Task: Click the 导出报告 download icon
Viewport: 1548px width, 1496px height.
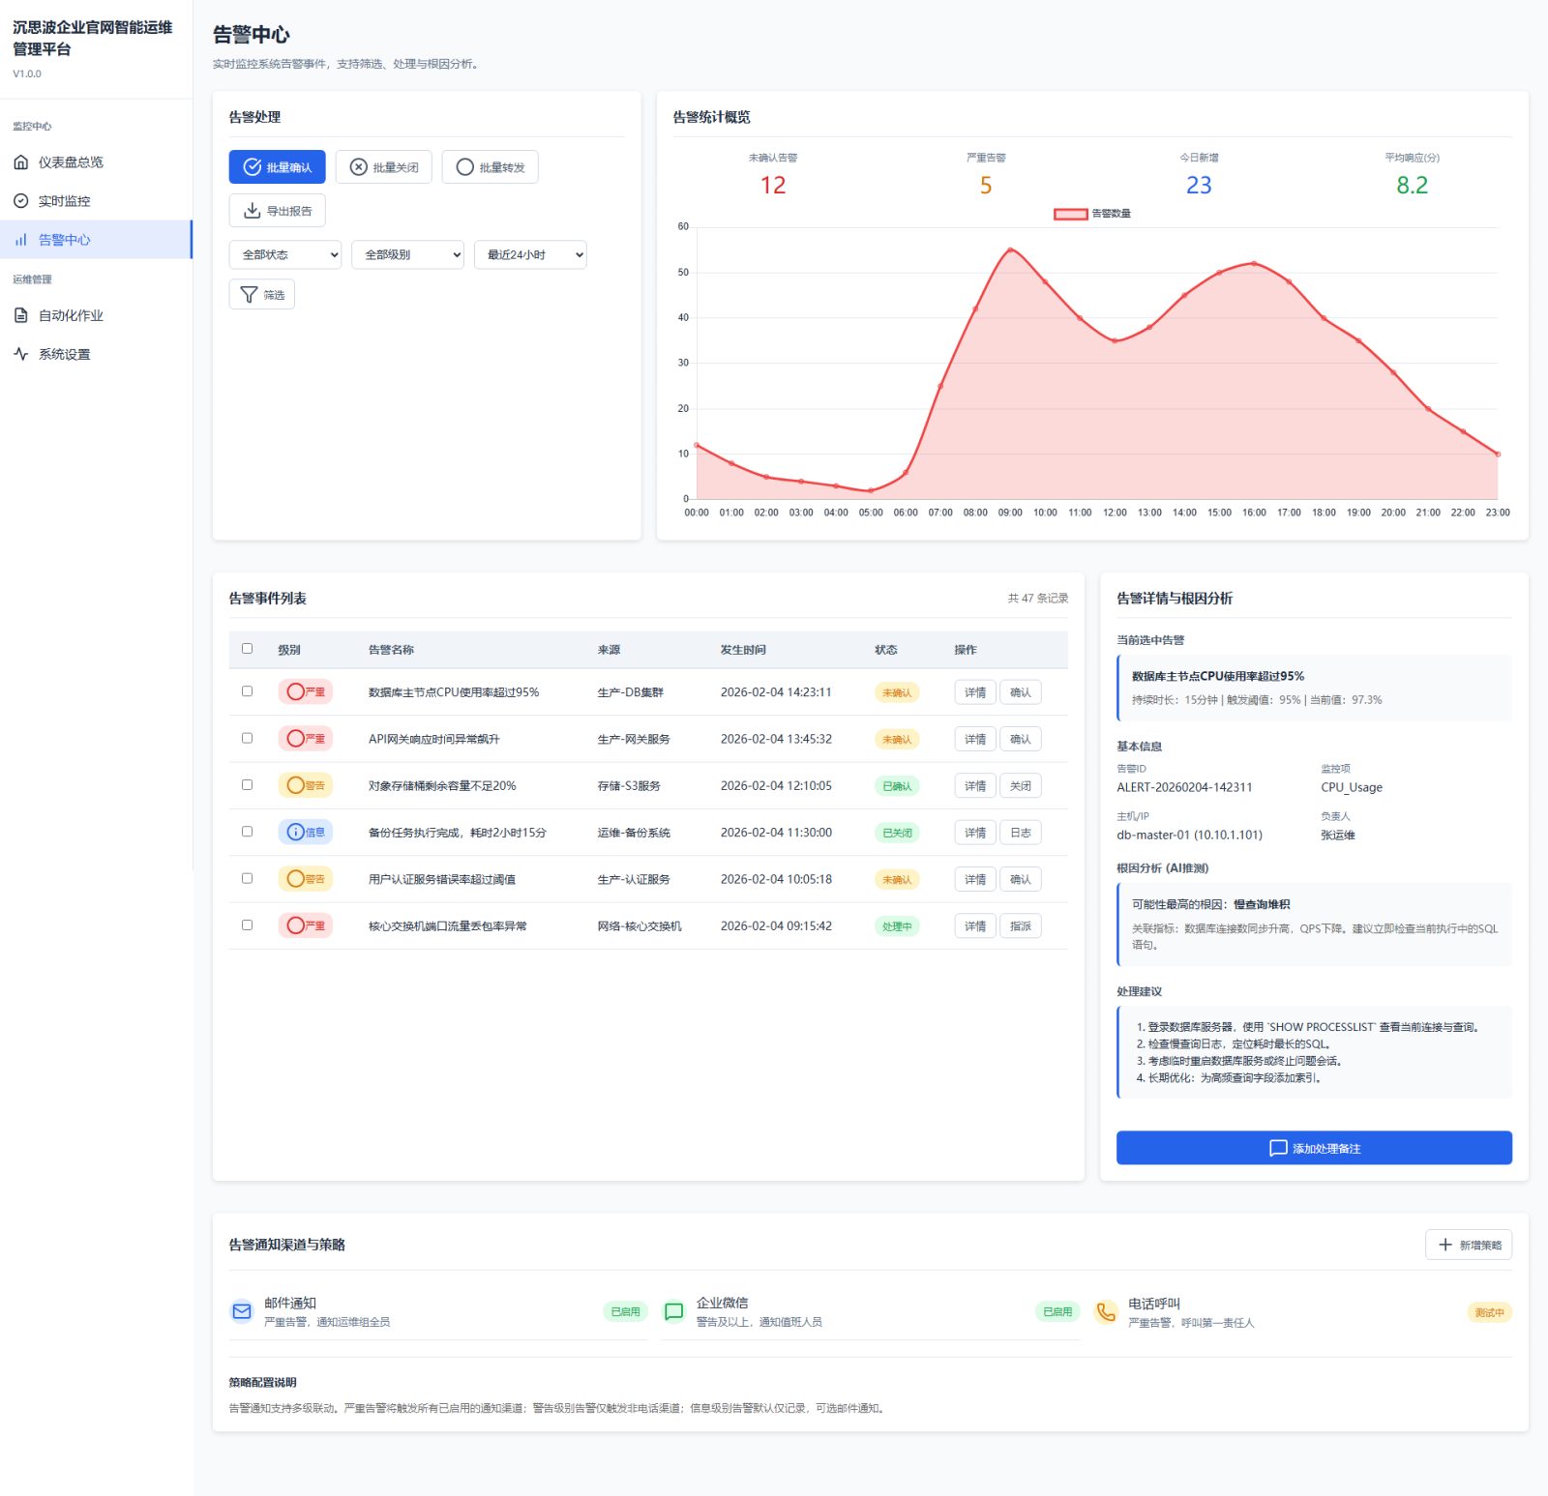Action: click(x=252, y=211)
